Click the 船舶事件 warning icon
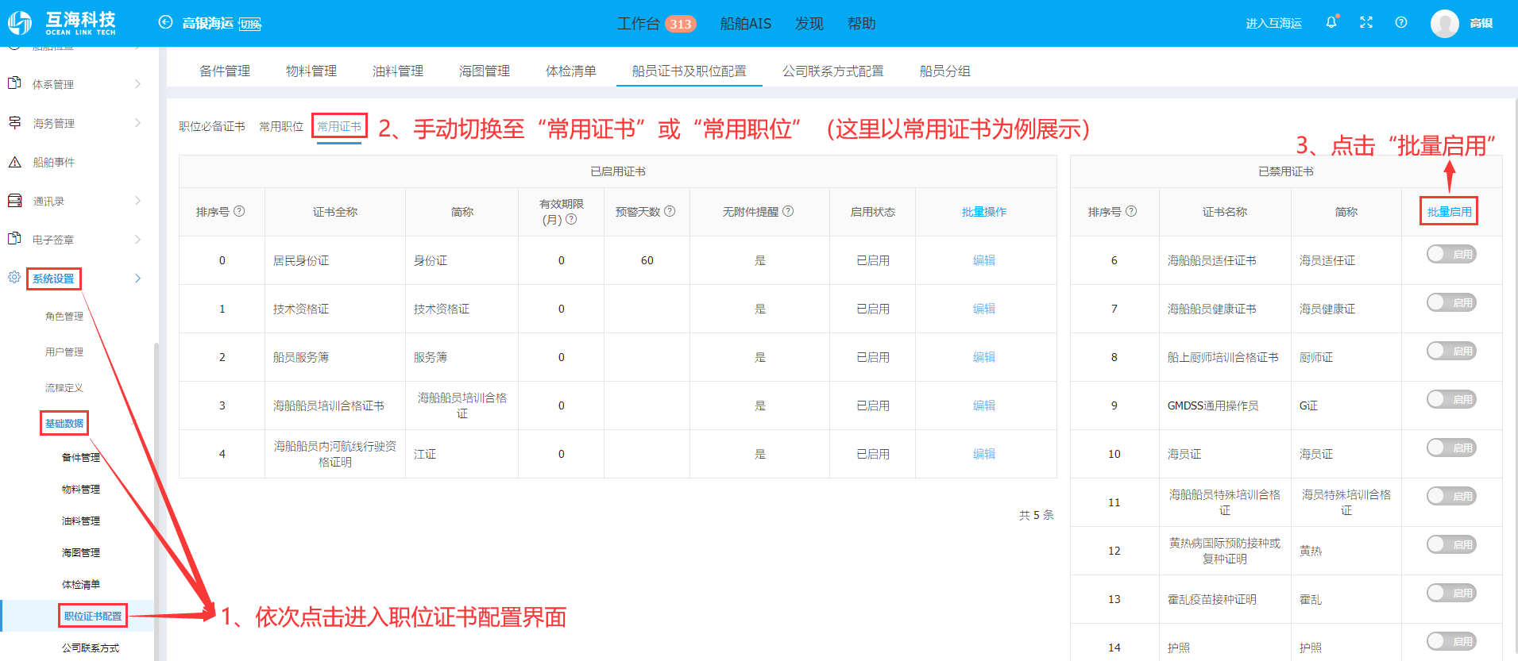Screen dimensions: 1518x661 pyautogui.click(x=14, y=162)
